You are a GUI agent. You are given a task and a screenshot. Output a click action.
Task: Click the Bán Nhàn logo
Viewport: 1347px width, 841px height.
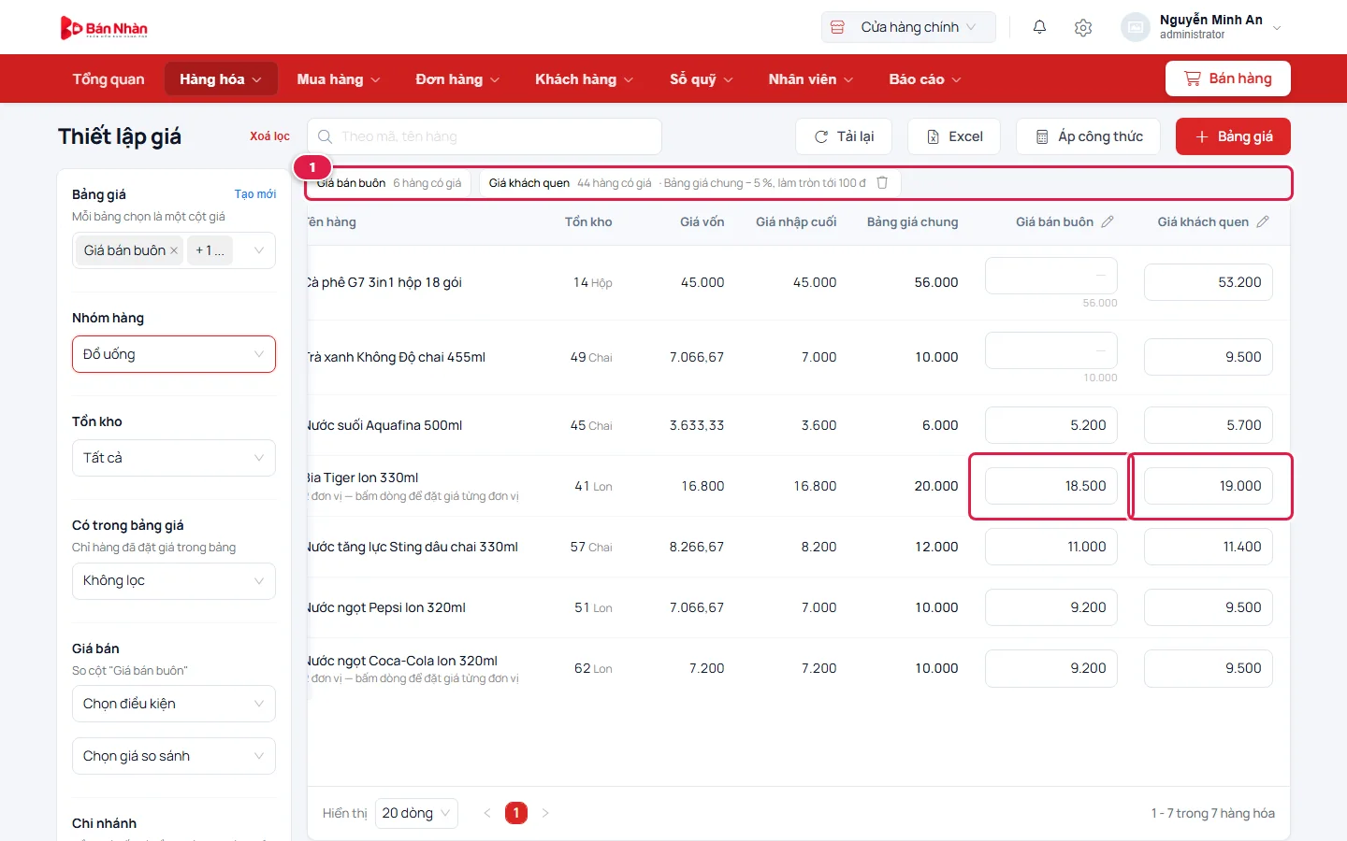point(104,28)
